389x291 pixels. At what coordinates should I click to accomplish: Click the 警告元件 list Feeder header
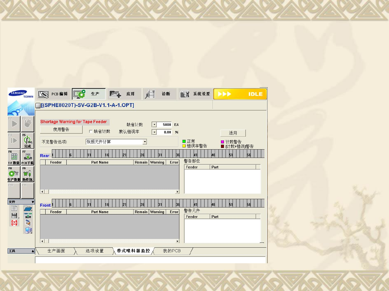(197, 217)
